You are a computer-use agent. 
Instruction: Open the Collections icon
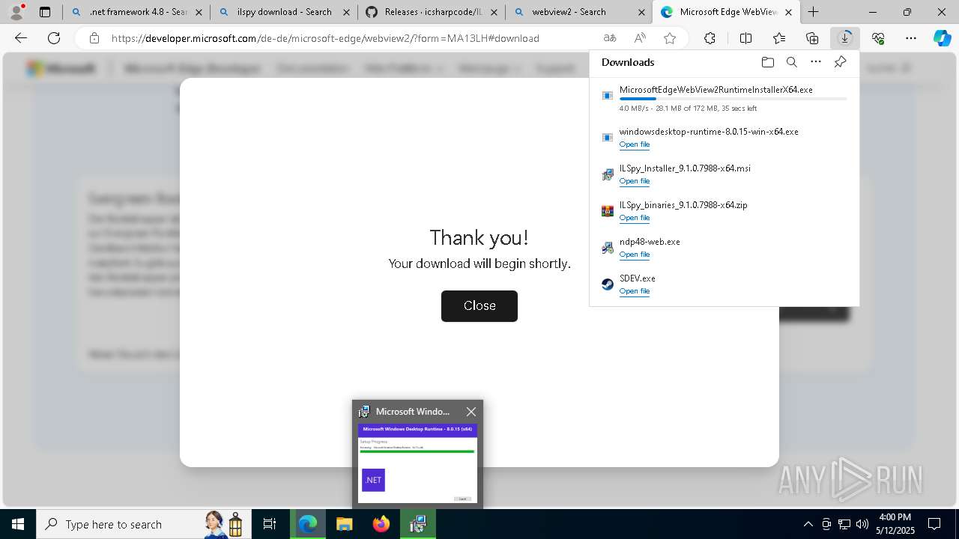pyautogui.click(x=812, y=38)
